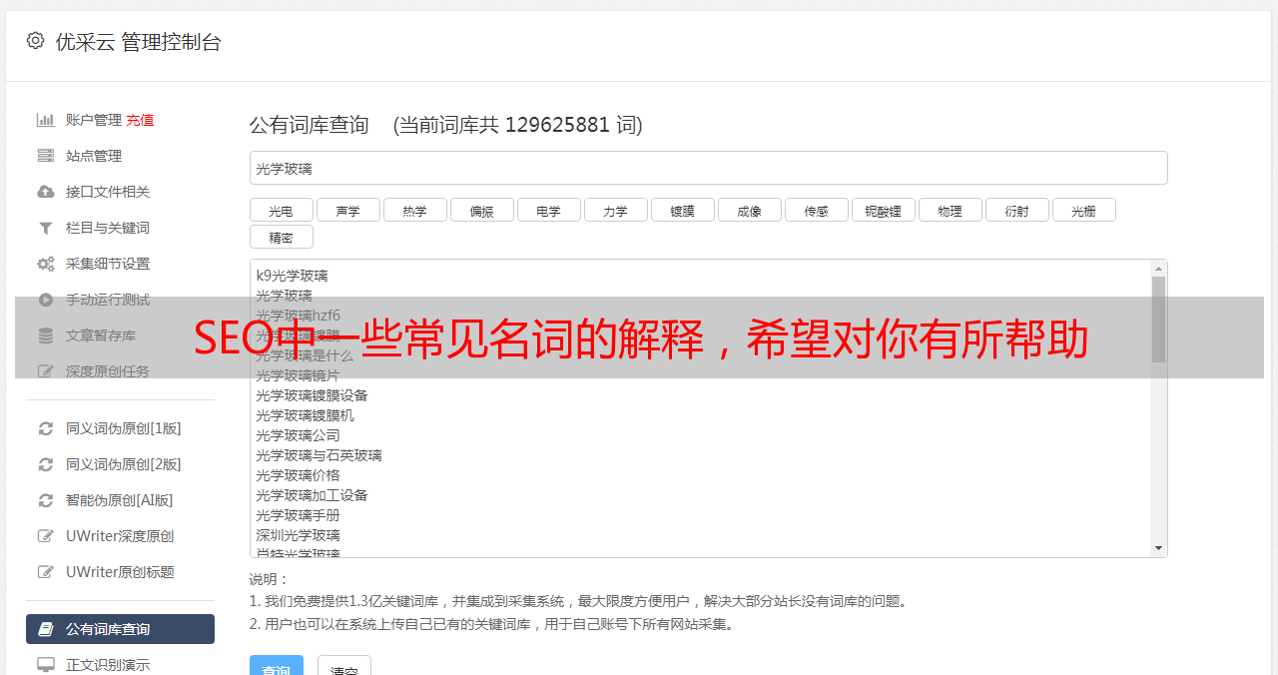Click the monitor icon for 正文识别演示

(45, 665)
